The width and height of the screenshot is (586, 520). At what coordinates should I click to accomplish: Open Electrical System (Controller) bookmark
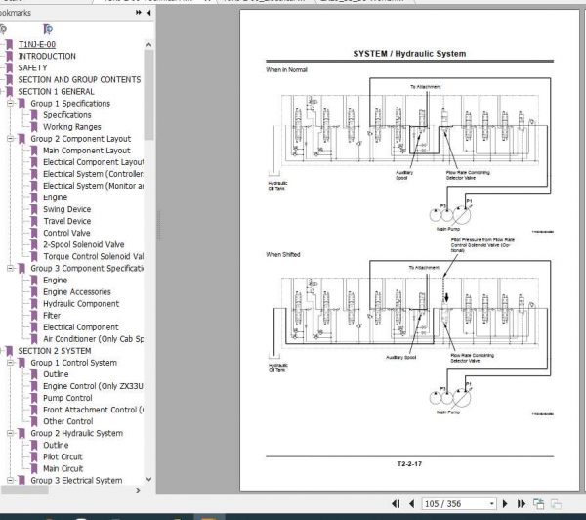click(93, 174)
